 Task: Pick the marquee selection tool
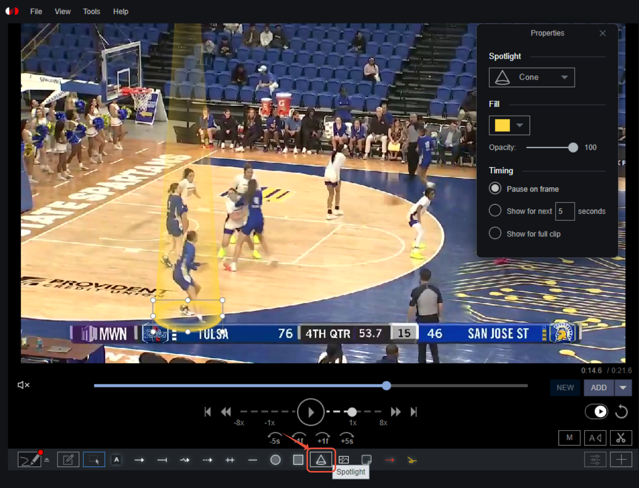click(x=94, y=460)
